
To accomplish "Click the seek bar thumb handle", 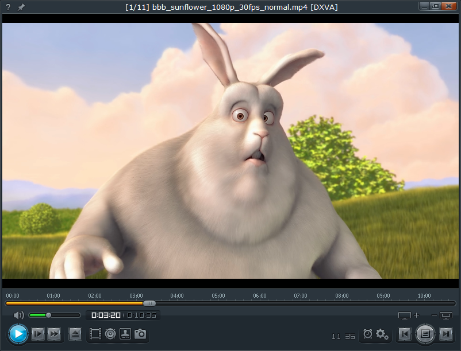I will pos(149,303).
